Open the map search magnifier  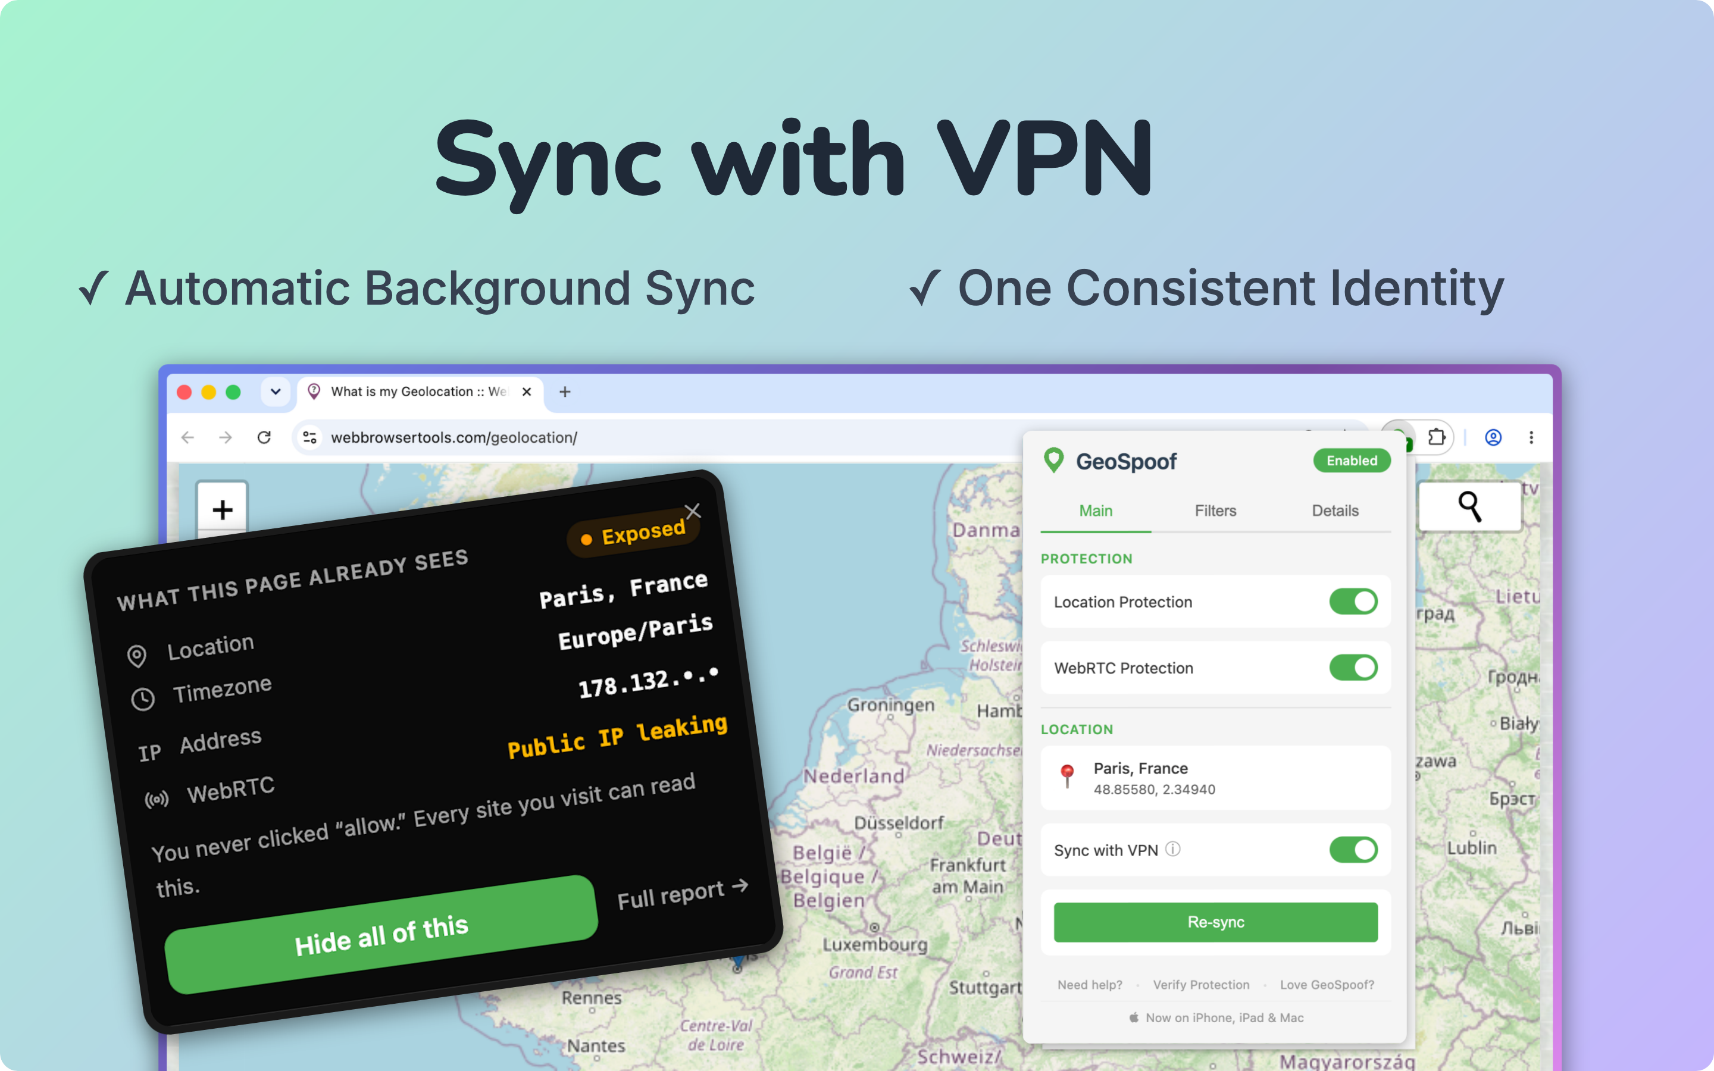(x=1469, y=506)
